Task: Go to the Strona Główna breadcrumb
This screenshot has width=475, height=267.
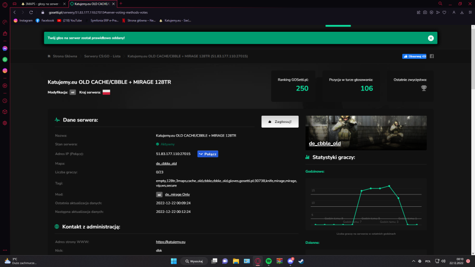Action: (65, 56)
